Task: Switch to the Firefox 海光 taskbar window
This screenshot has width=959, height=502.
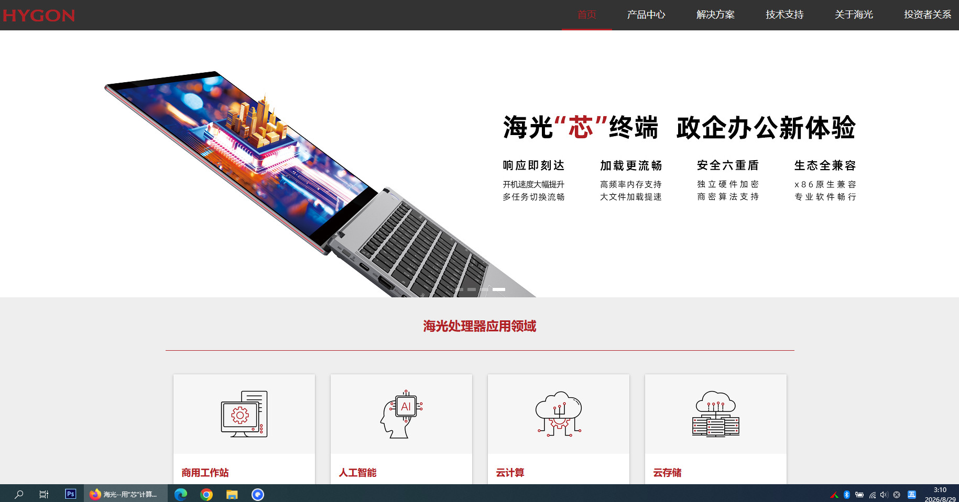Action: pos(126,494)
